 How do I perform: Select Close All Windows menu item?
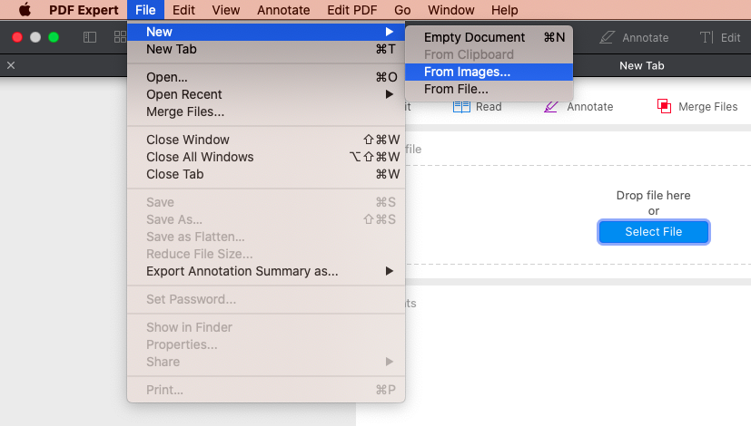coord(266,157)
